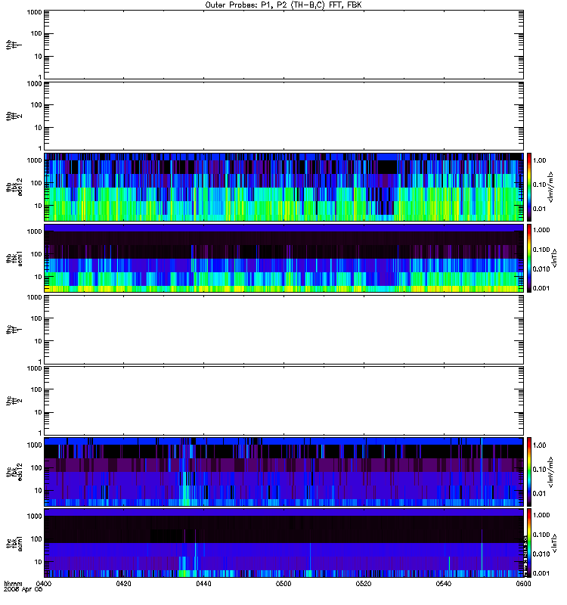Viewport: 567px width, 605px height.
Task: Click the '0.100' value on thb scm1 colorbar
Action: click(541, 250)
